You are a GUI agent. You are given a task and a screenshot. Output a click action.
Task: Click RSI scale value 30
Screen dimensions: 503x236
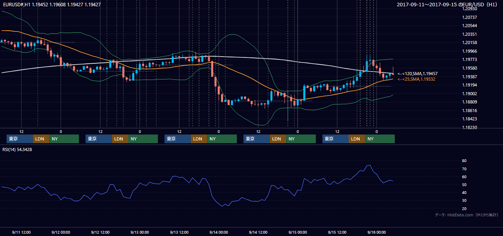(464, 201)
